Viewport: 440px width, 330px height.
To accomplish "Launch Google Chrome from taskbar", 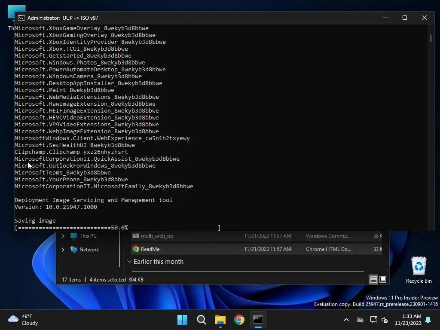I will pos(239,320).
